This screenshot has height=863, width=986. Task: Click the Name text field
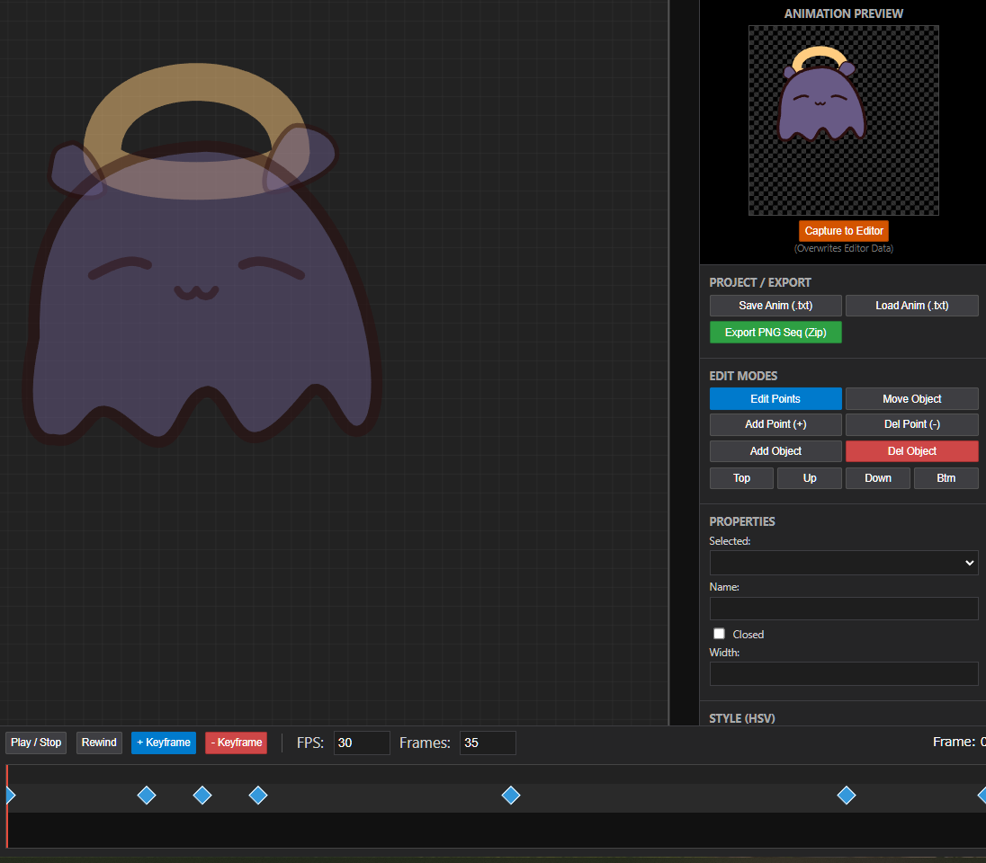pyautogui.click(x=843, y=609)
